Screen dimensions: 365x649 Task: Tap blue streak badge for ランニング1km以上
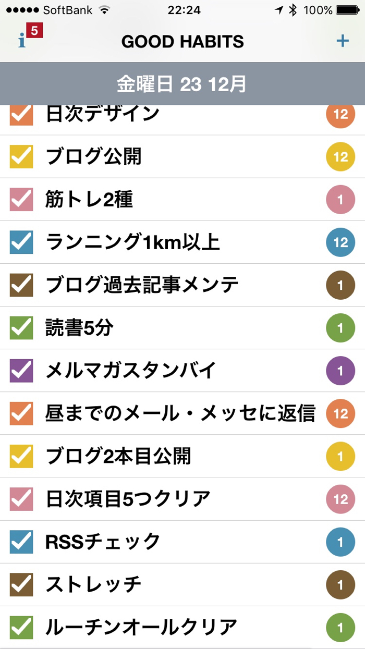[340, 242]
